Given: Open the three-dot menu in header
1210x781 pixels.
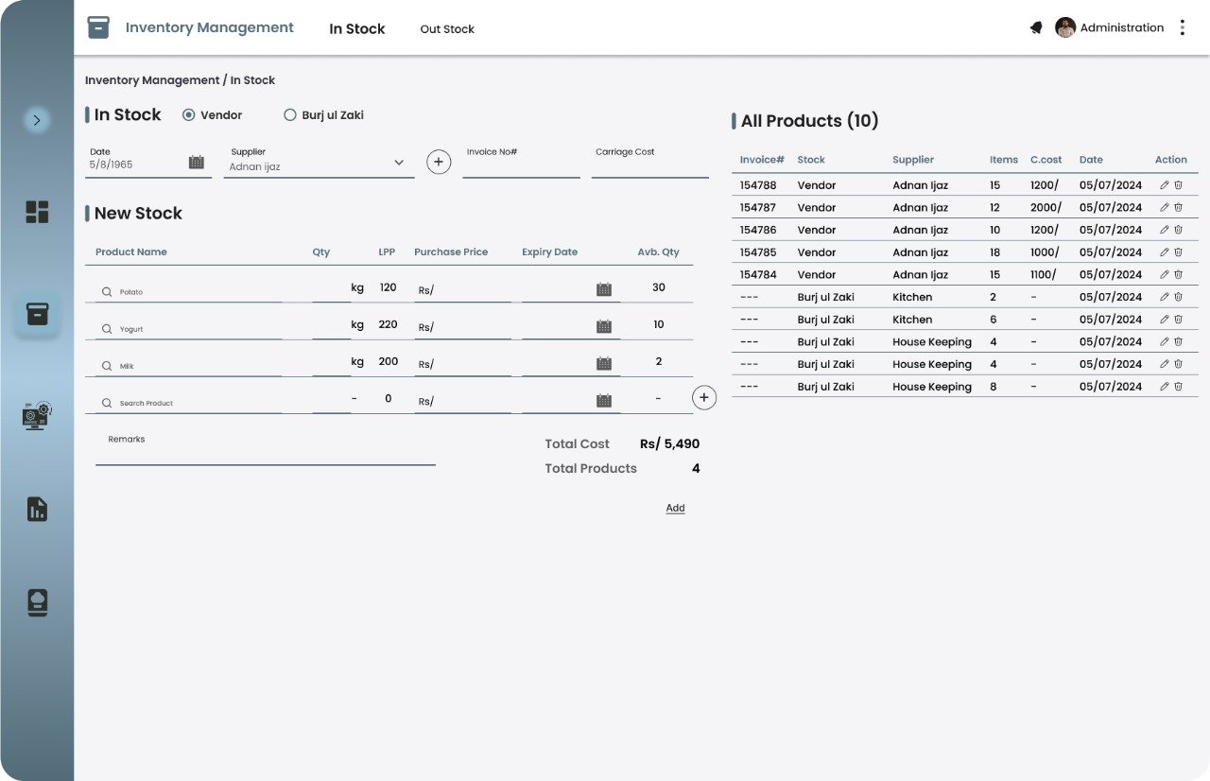Looking at the screenshot, I should click(x=1182, y=27).
